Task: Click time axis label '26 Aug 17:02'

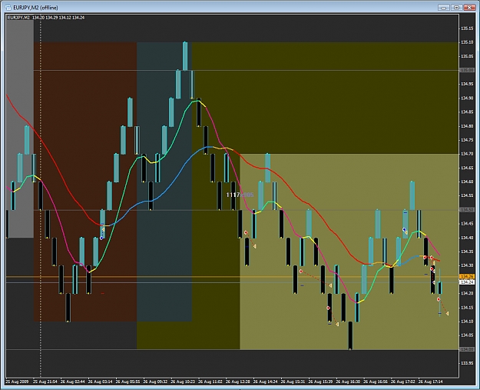Action: (x=403, y=382)
